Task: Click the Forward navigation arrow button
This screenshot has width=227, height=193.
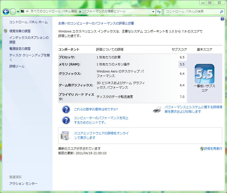Action: 13,12
